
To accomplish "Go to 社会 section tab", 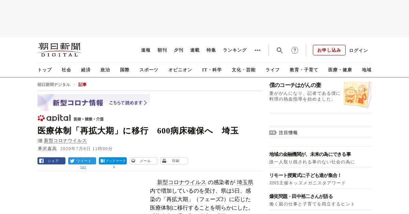I will coord(66,70).
